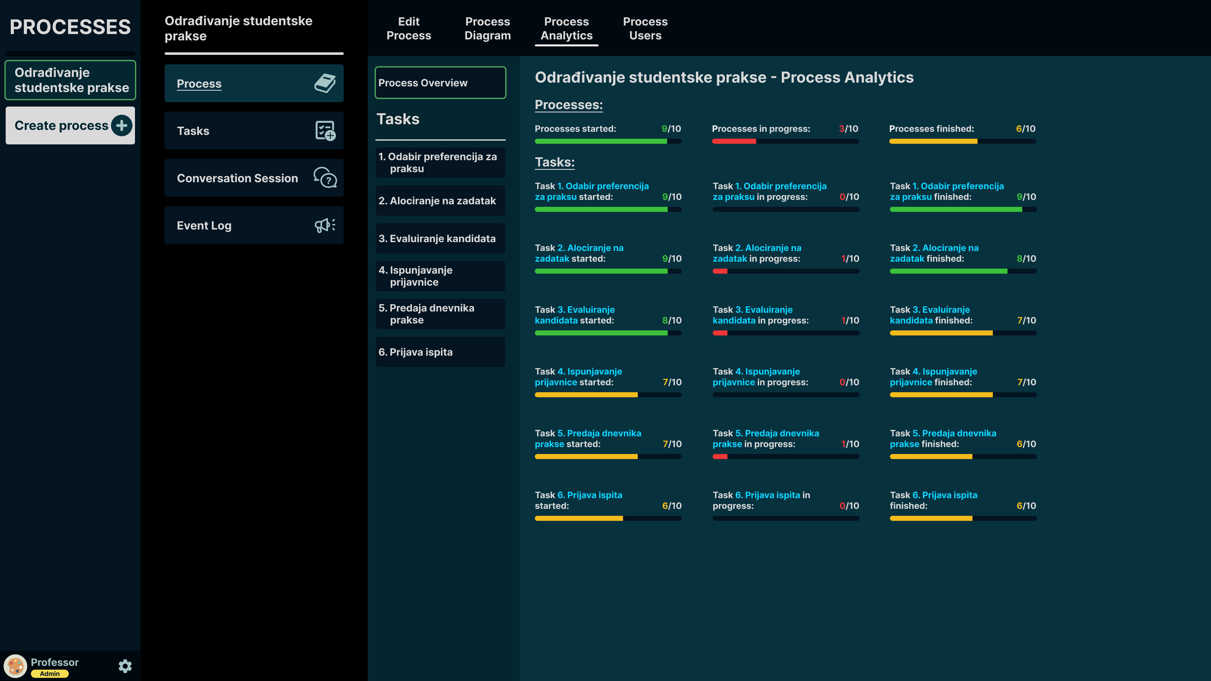Click the chat question icon on Conversation Session

click(325, 178)
